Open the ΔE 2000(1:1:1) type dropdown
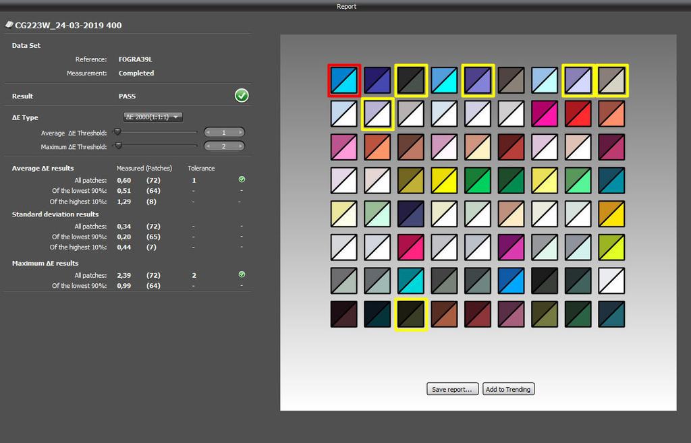The image size is (691, 443). 153,117
